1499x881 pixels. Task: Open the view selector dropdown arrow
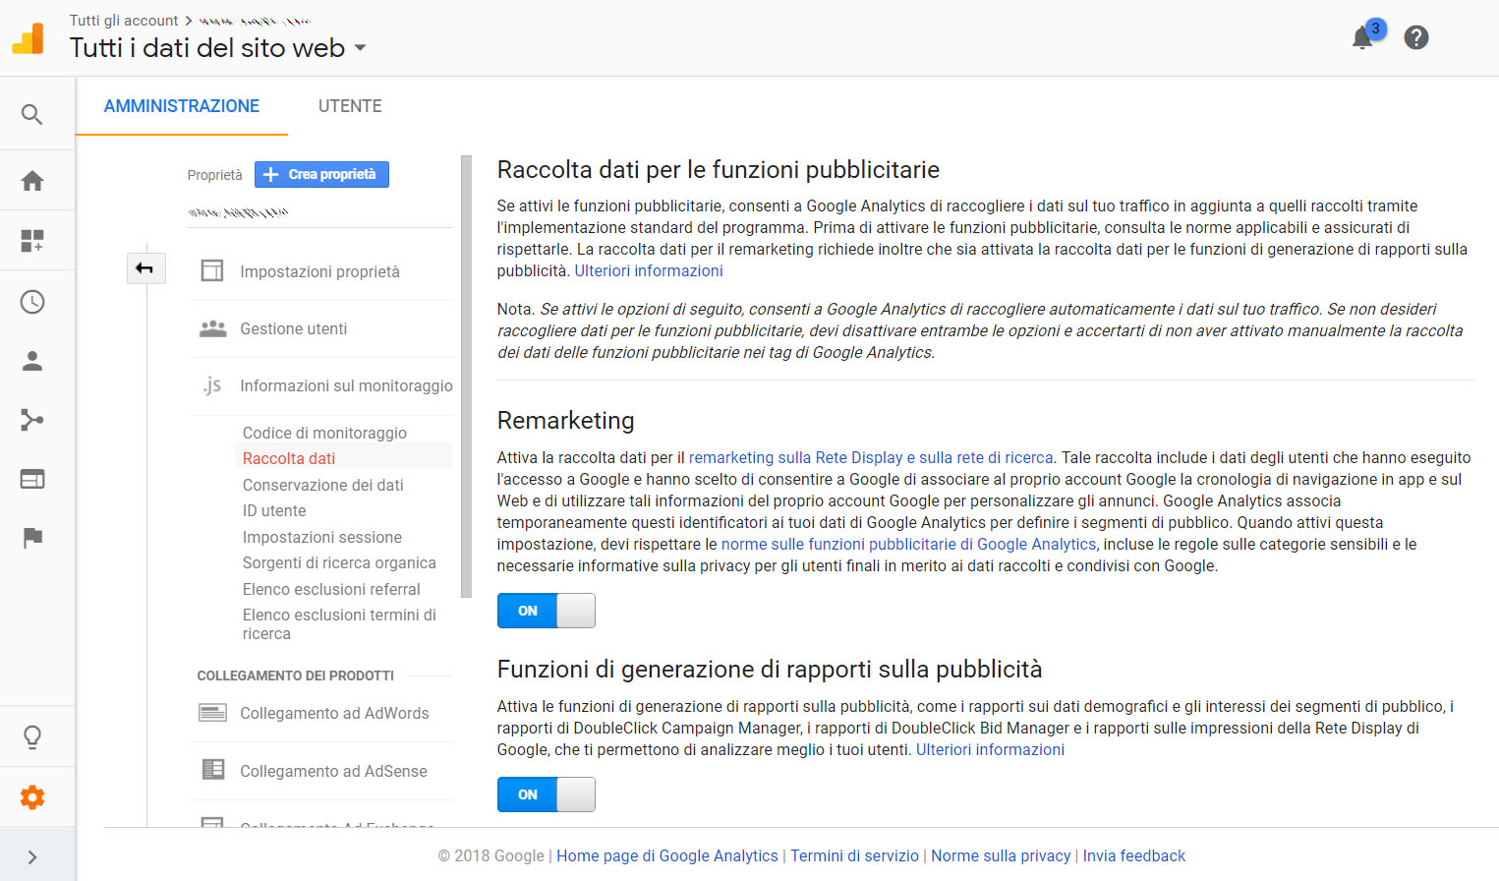tap(360, 48)
